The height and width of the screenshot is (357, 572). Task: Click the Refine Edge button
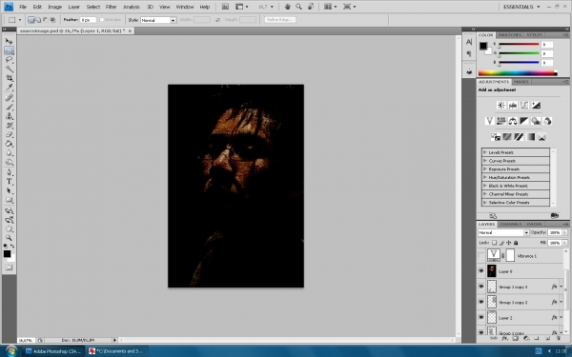279,20
